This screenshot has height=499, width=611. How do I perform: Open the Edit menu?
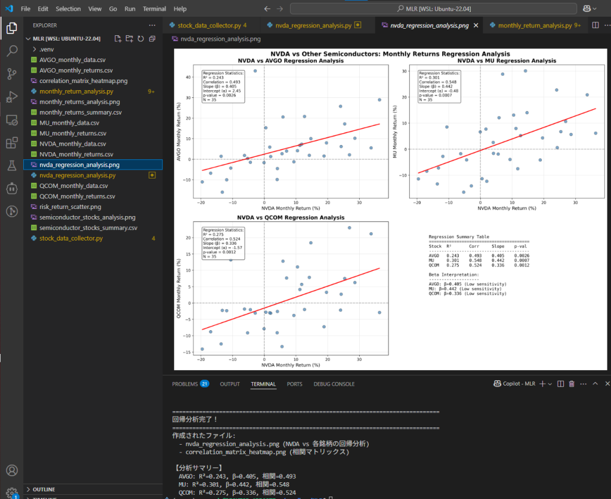(x=43, y=8)
